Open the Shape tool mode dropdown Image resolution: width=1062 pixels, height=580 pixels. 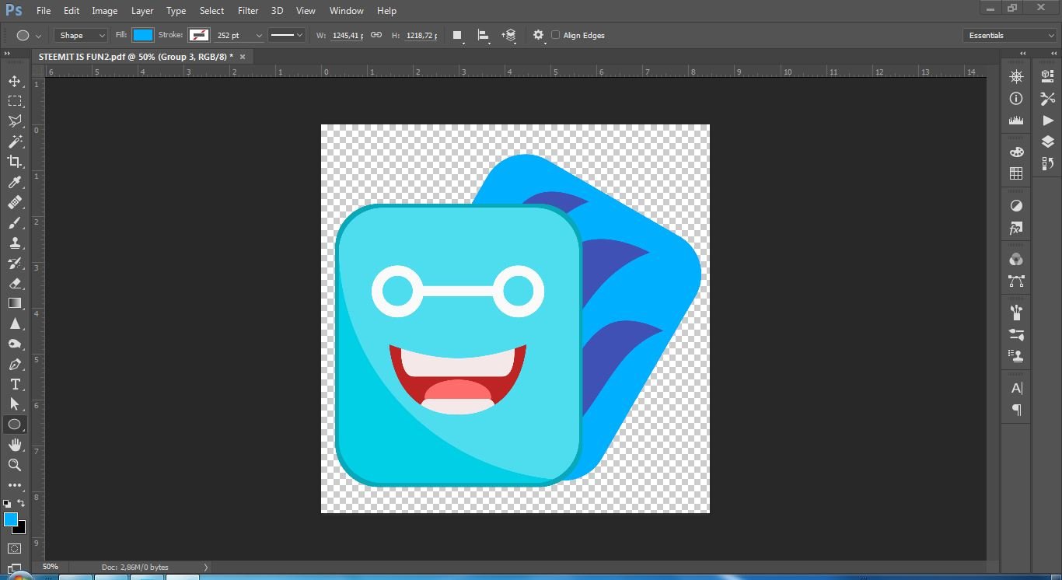click(x=81, y=35)
